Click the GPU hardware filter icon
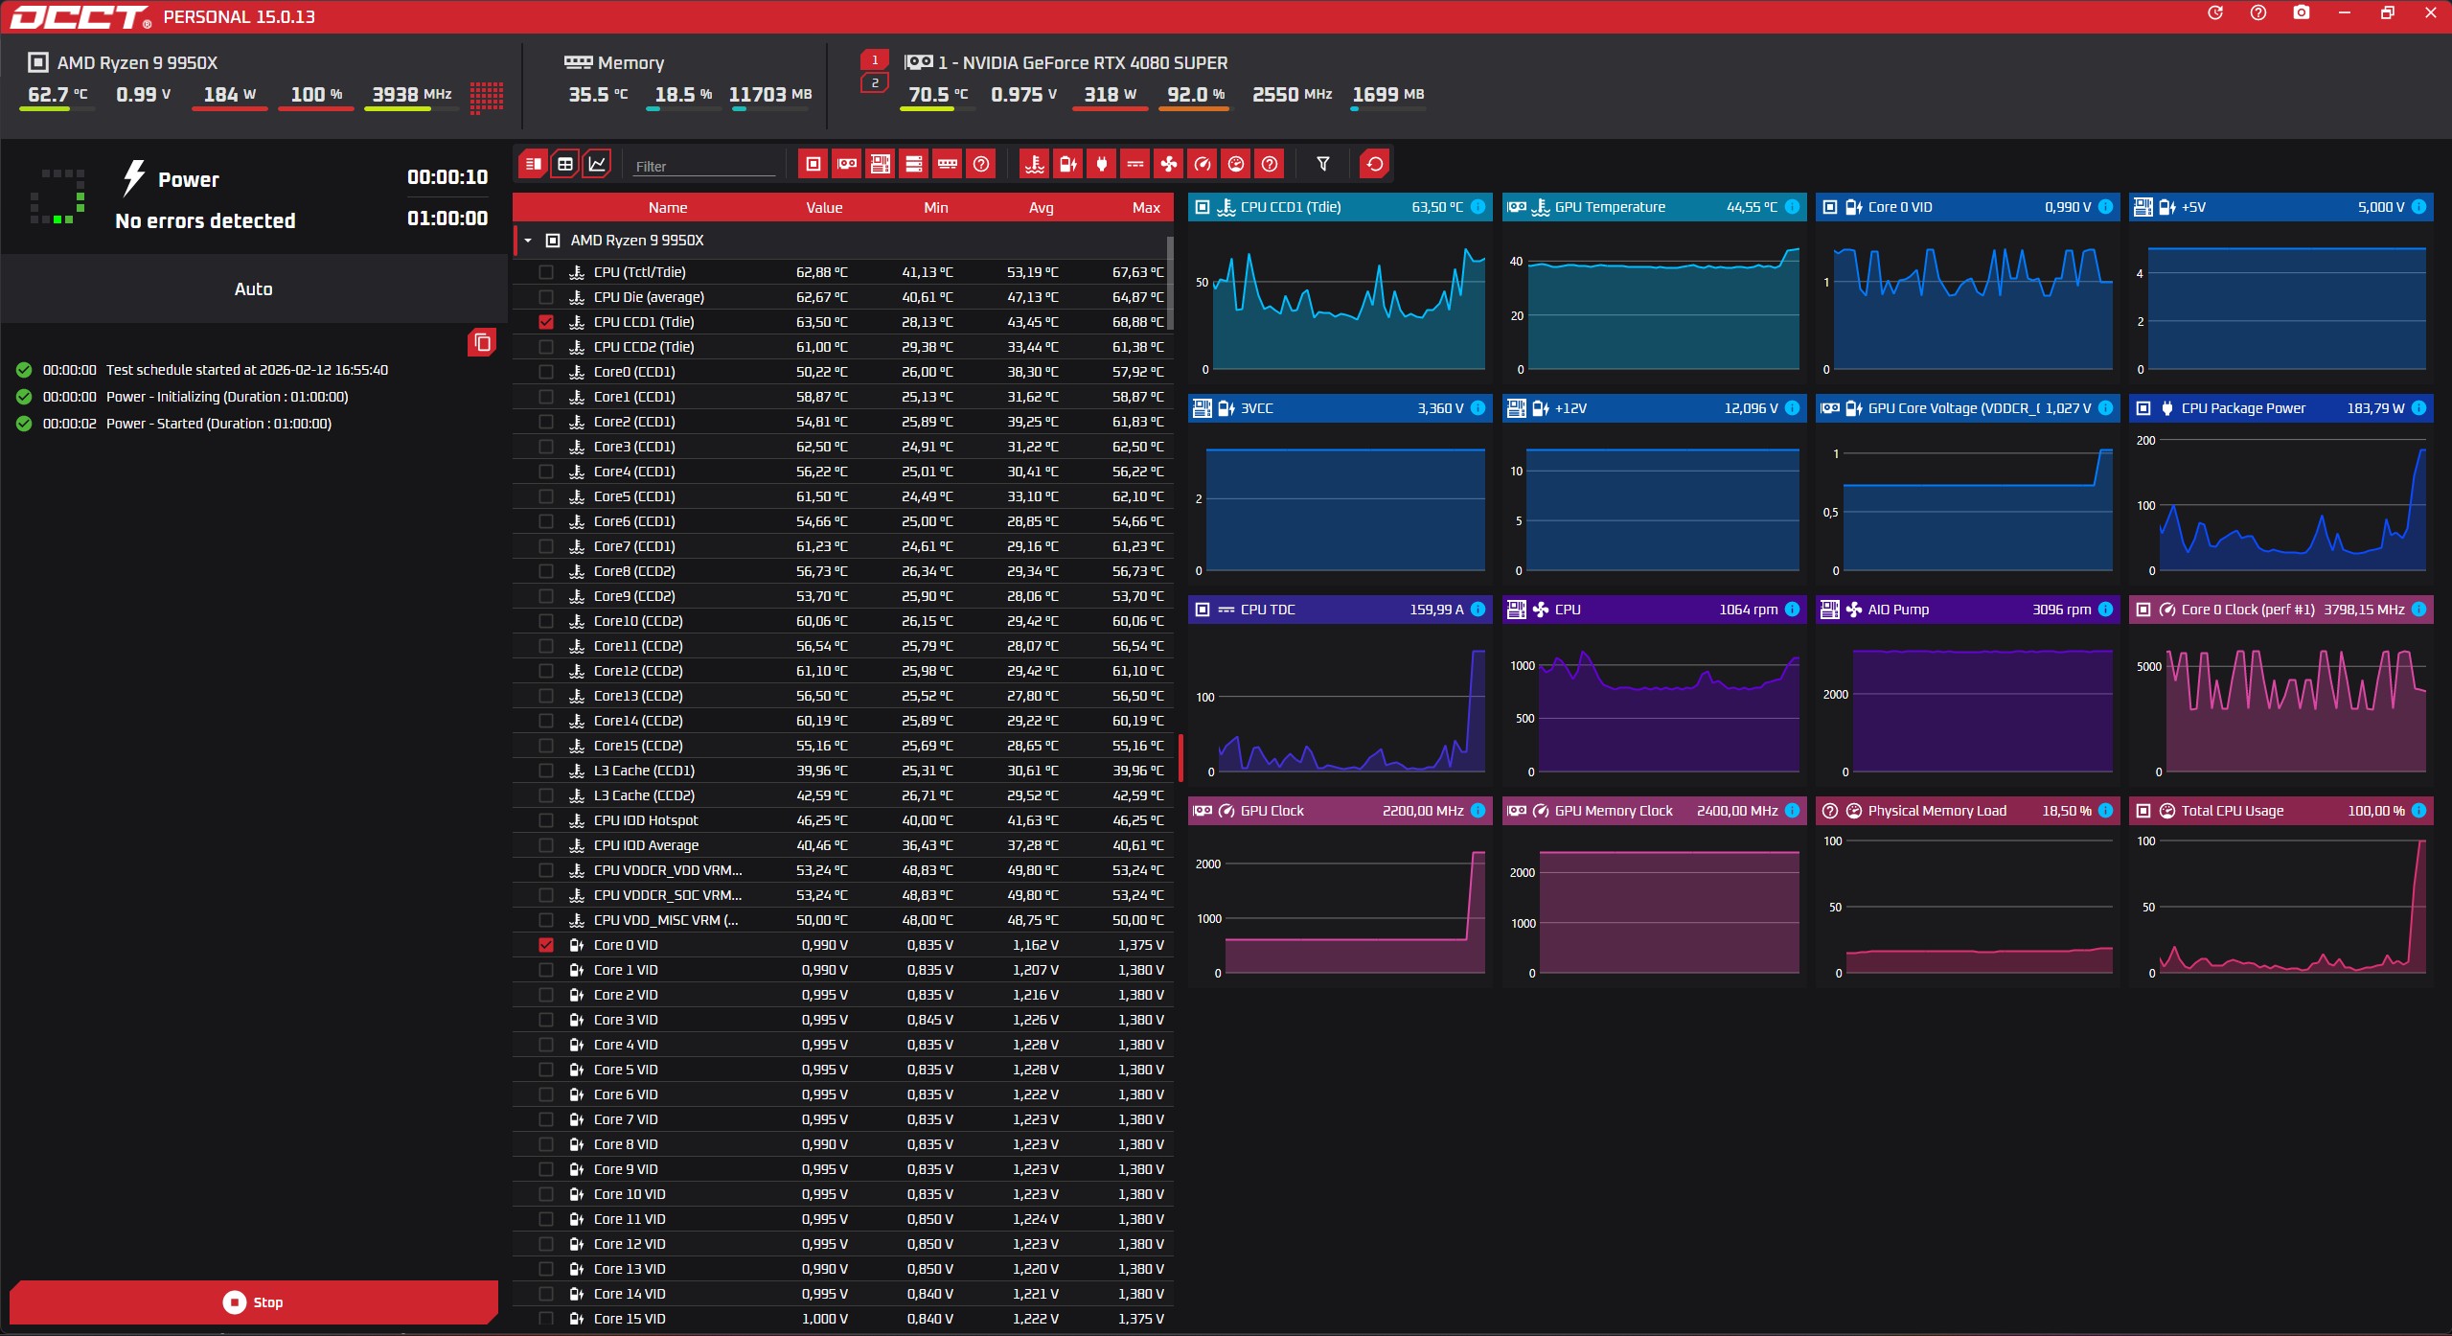The height and width of the screenshot is (1336, 2452). tap(847, 164)
